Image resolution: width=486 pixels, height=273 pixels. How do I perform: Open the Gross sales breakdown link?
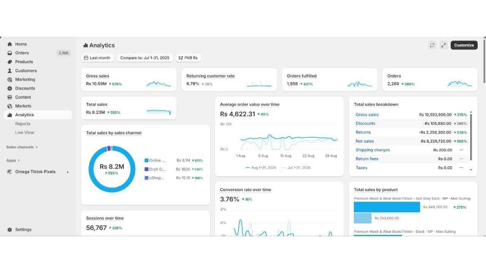click(367, 115)
